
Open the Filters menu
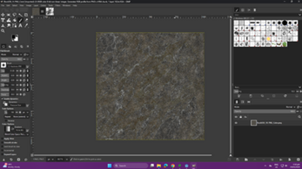pos(58,6)
